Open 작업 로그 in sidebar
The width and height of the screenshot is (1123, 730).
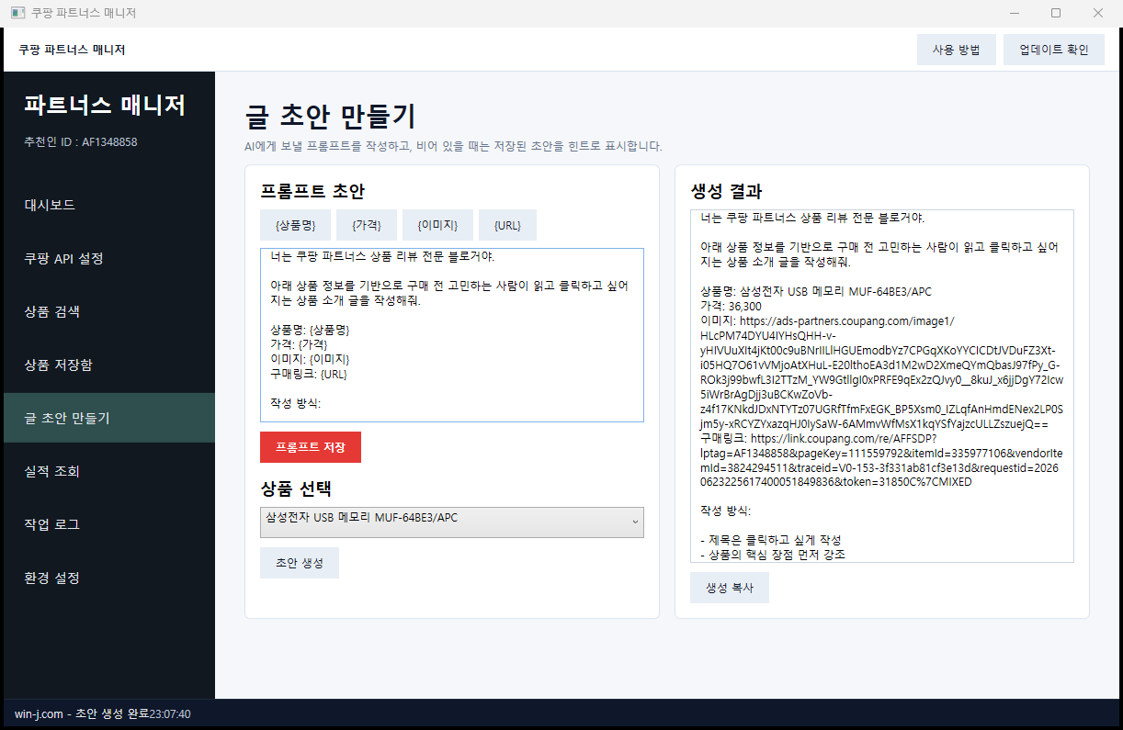(x=109, y=524)
